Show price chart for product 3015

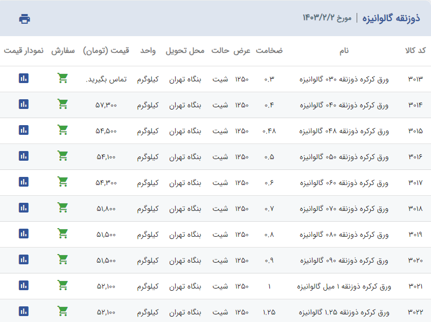(23, 130)
